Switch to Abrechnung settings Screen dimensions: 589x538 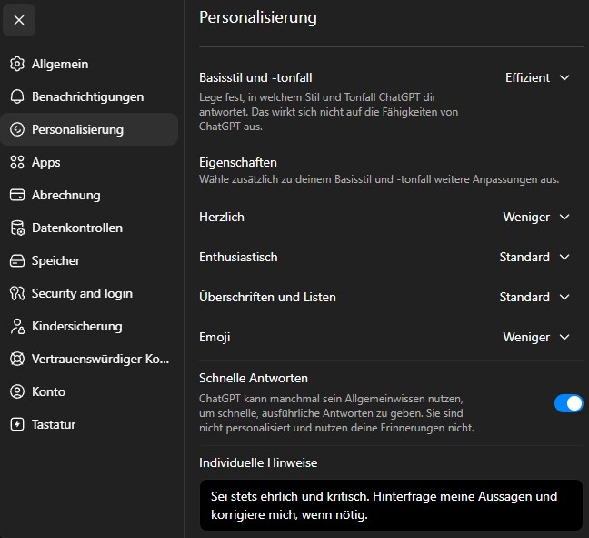[x=89, y=195]
